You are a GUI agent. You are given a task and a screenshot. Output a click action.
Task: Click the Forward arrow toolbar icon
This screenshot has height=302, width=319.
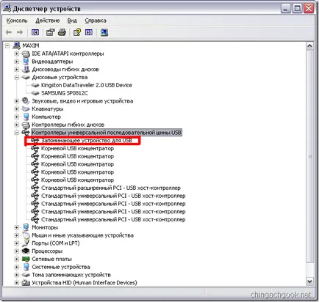(20, 32)
